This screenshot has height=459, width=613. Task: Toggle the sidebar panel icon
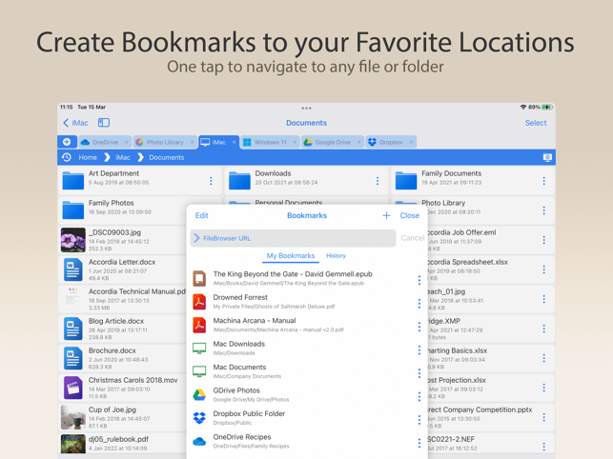click(104, 123)
